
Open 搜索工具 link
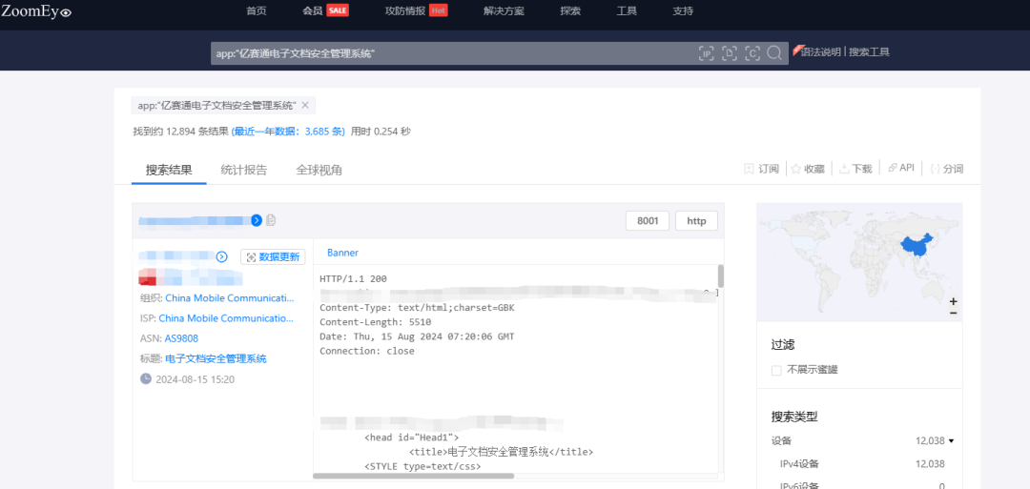tap(869, 51)
